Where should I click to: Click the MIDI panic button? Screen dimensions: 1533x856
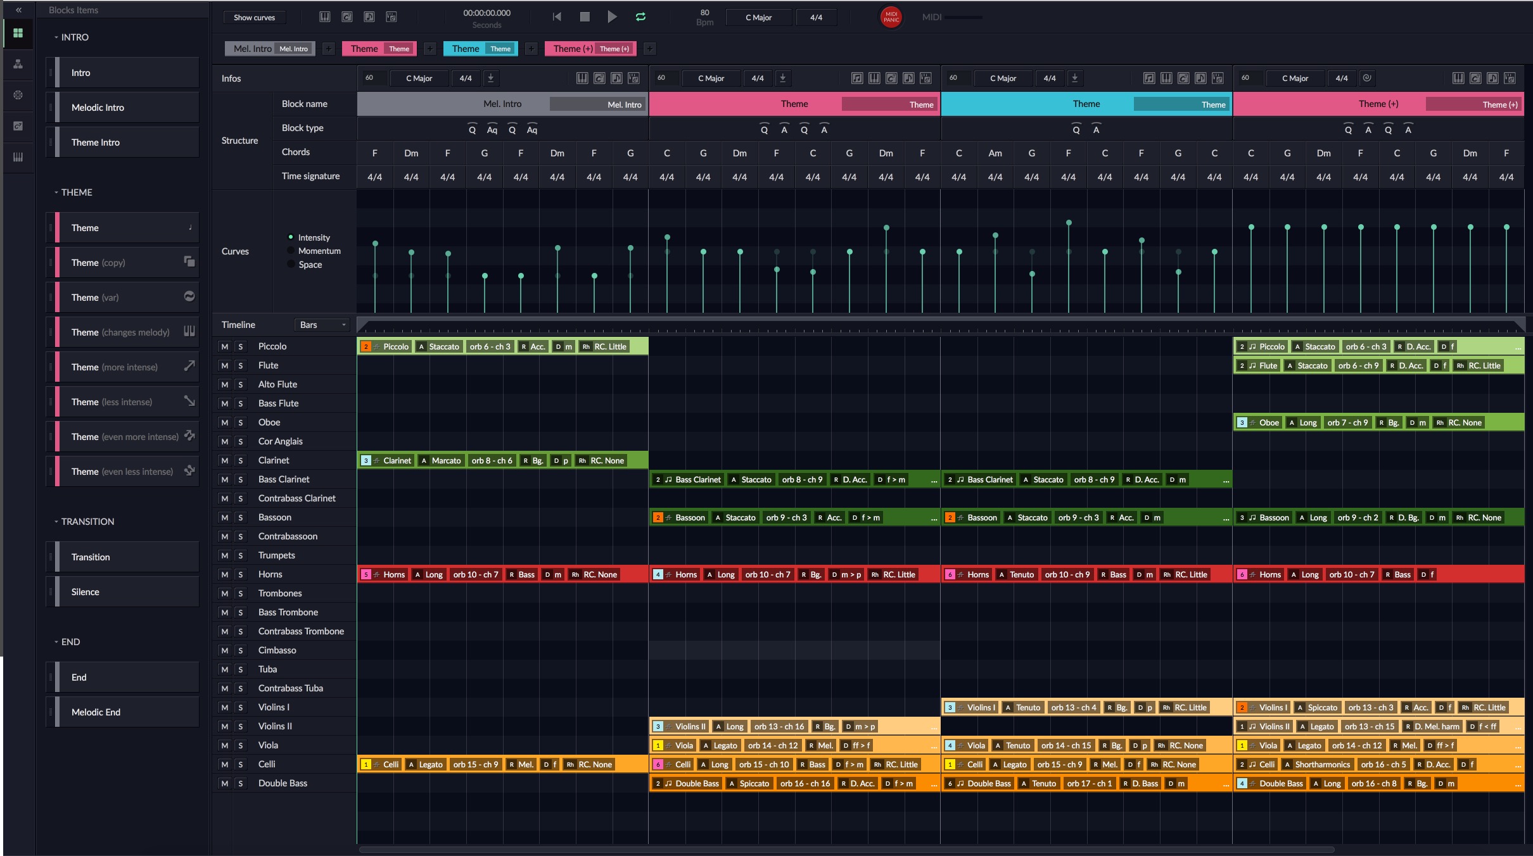coord(889,17)
